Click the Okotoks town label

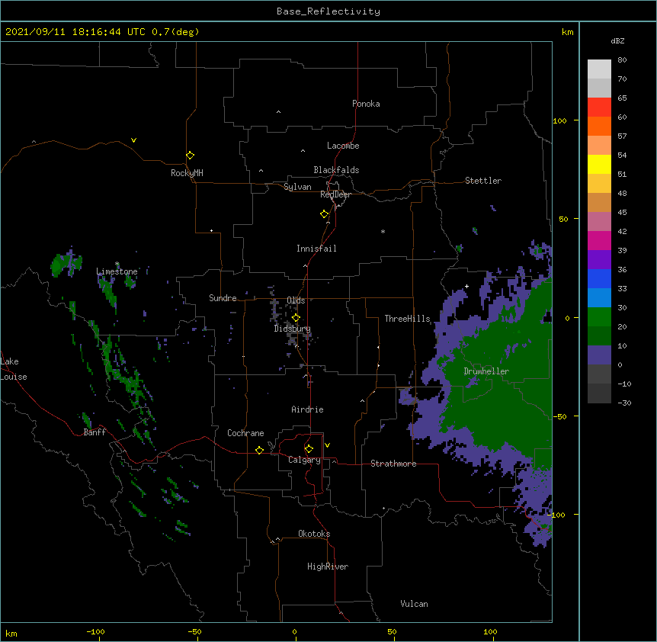coord(314,534)
